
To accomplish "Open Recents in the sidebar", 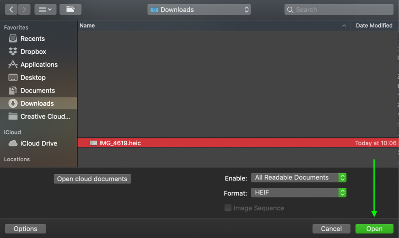I will 33,38.
